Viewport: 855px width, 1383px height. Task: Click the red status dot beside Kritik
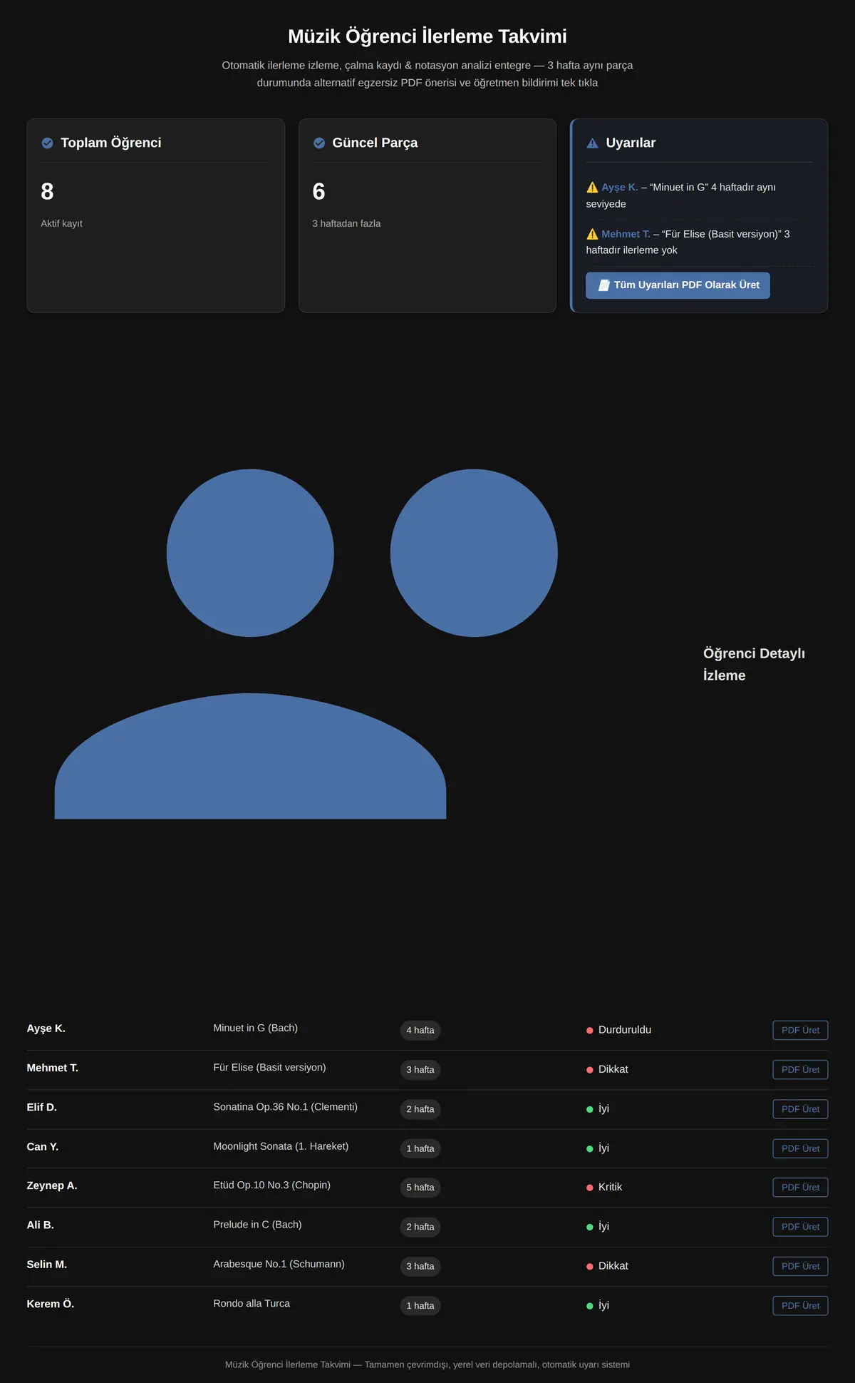[590, 1188]
